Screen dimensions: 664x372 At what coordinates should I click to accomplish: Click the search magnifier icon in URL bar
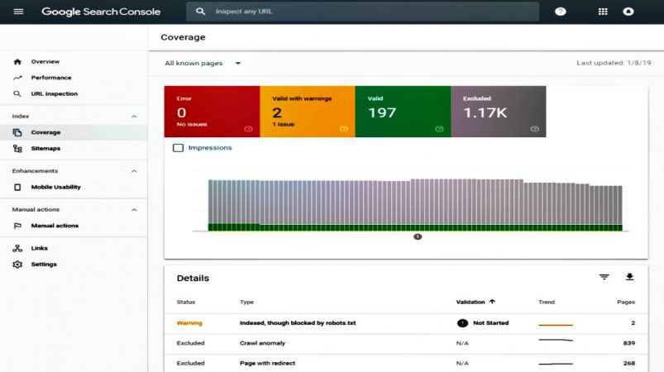(x=201, y=12)
